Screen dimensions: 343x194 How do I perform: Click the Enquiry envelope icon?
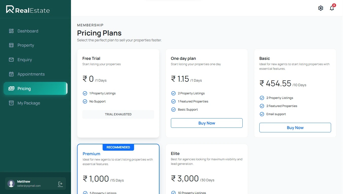click(11, 60)
